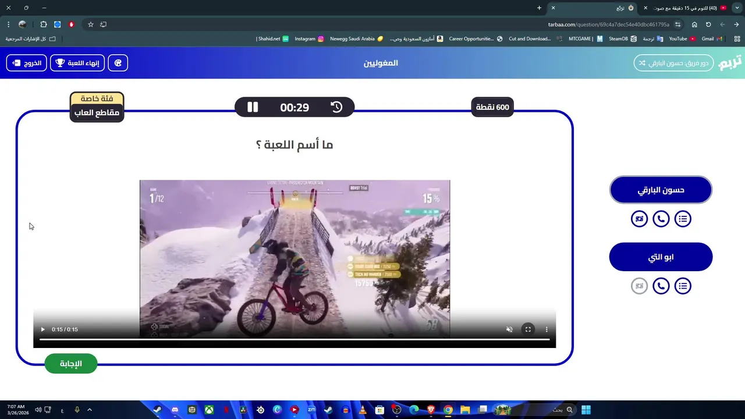Open VLC from taskbar
This screenshot has width=745, height=419.
[363, 410]
